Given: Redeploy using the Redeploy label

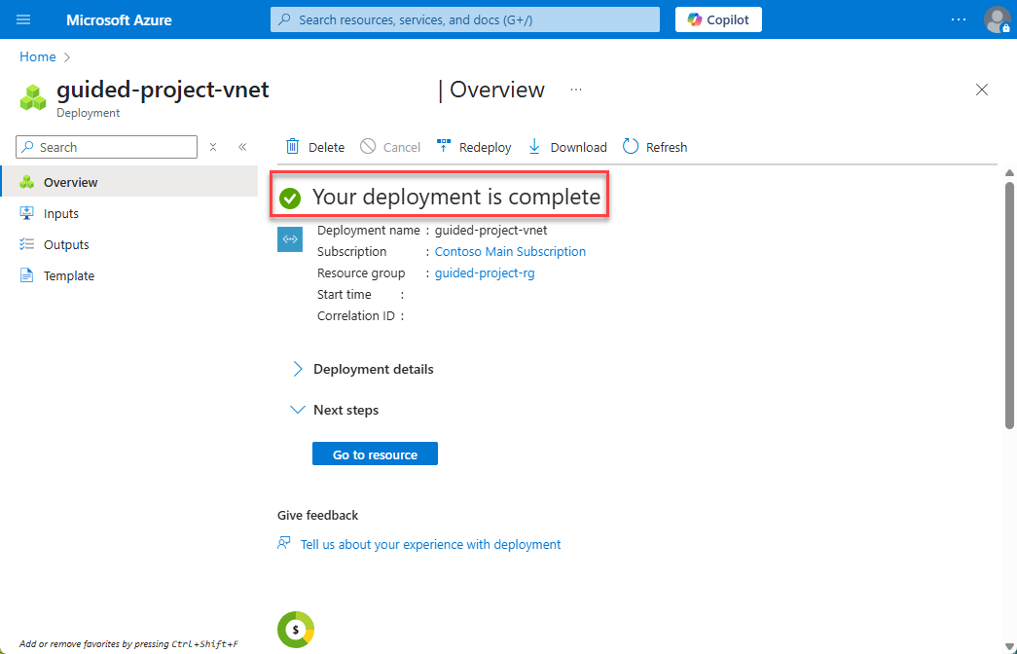Looking at the screenshot, I should 486,147.
